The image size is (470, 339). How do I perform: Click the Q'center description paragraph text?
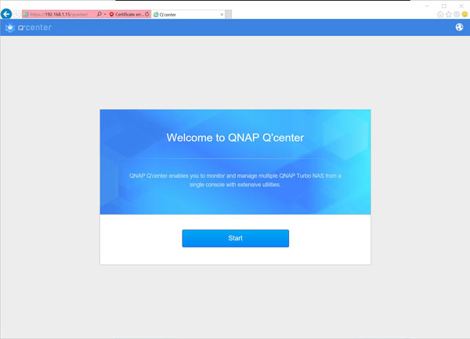pos(235,180)
